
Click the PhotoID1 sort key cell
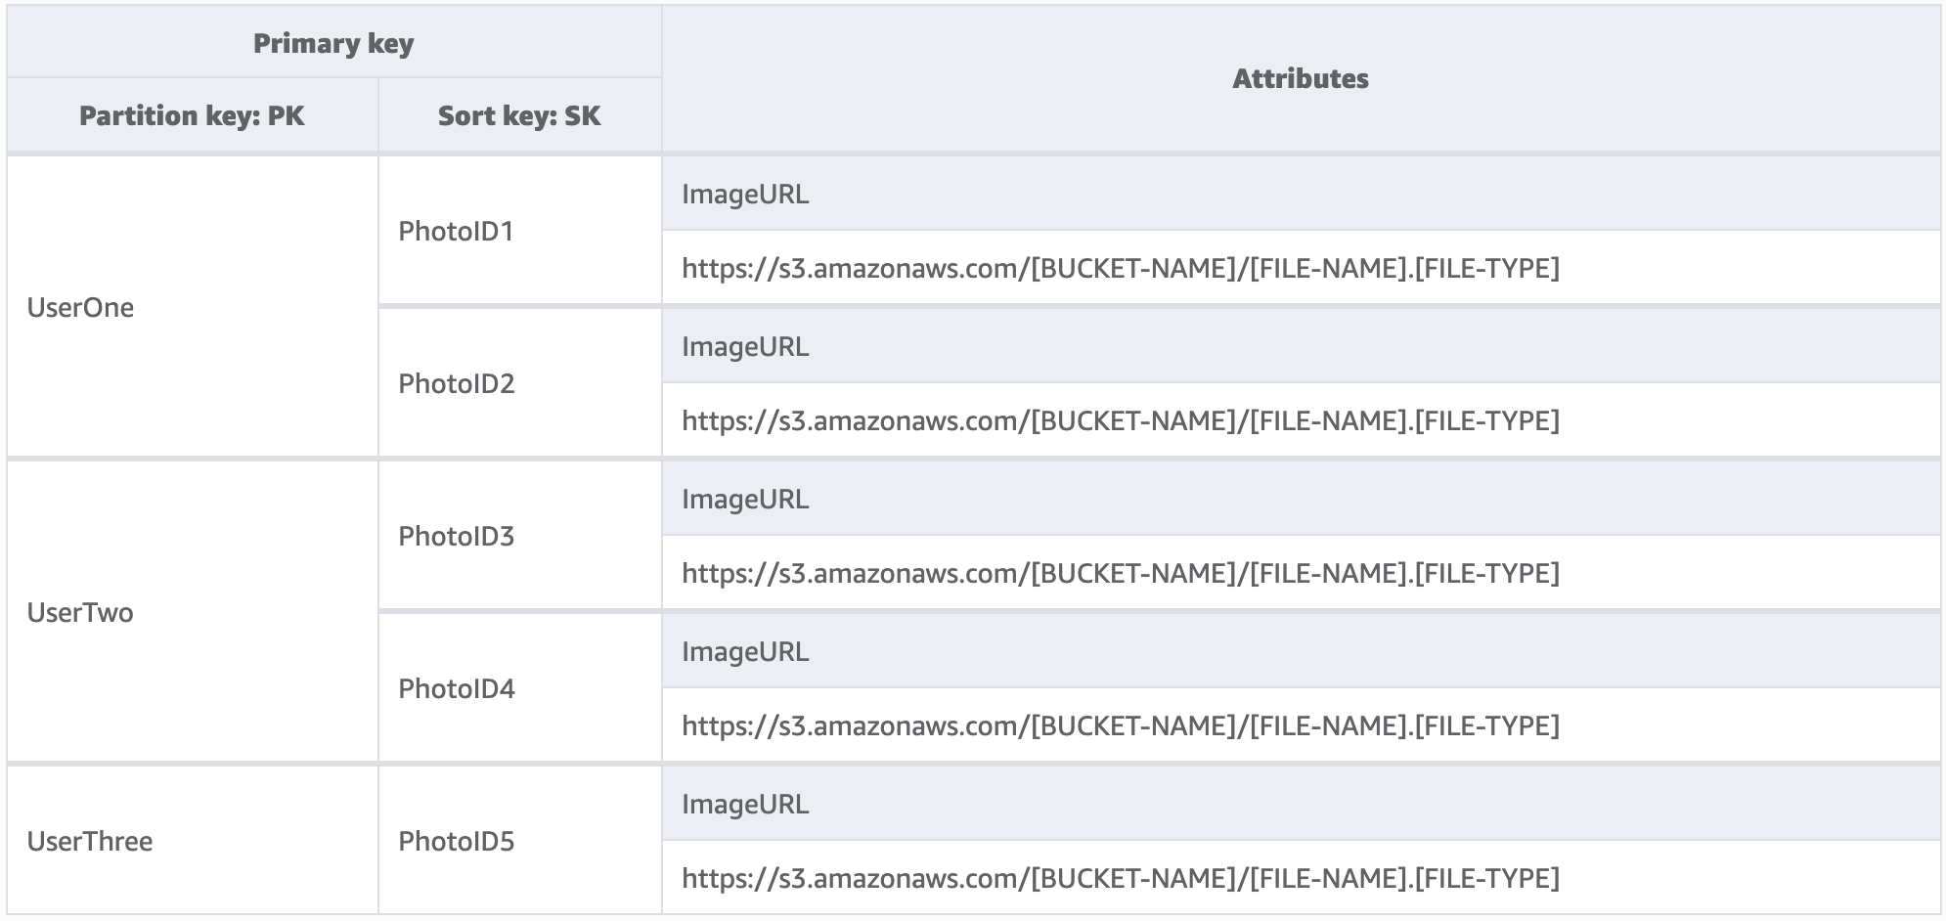456,232
